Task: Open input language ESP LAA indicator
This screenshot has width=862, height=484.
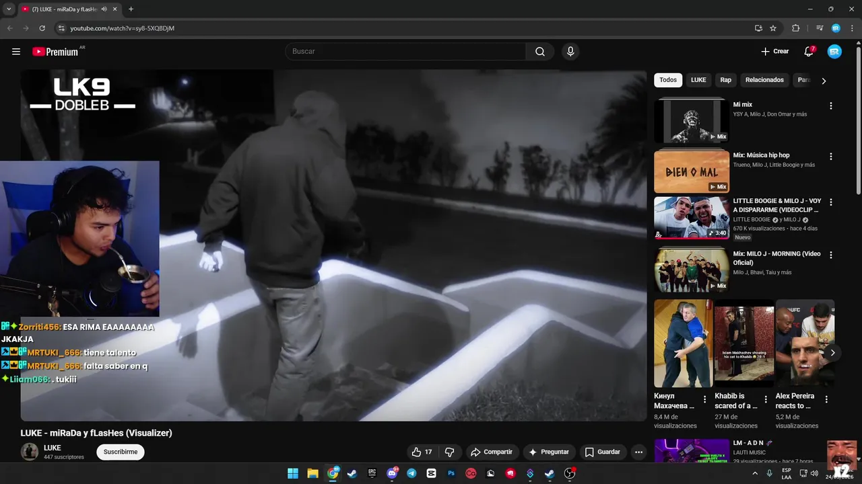Action: point(787,473)
